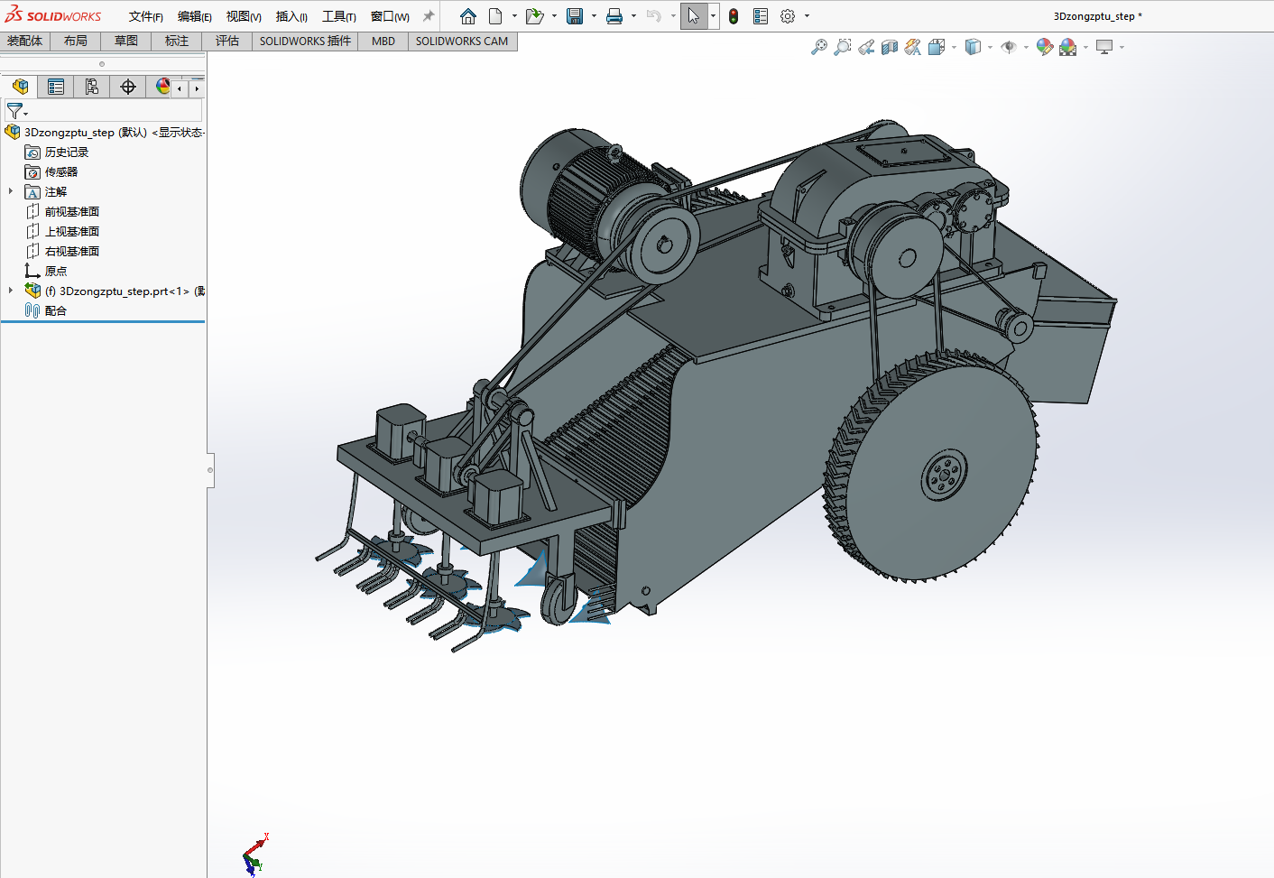Click the filter funnel in the feature tree
The height and width of the screenshot is (878, 1274).
[x=15, y=111]
